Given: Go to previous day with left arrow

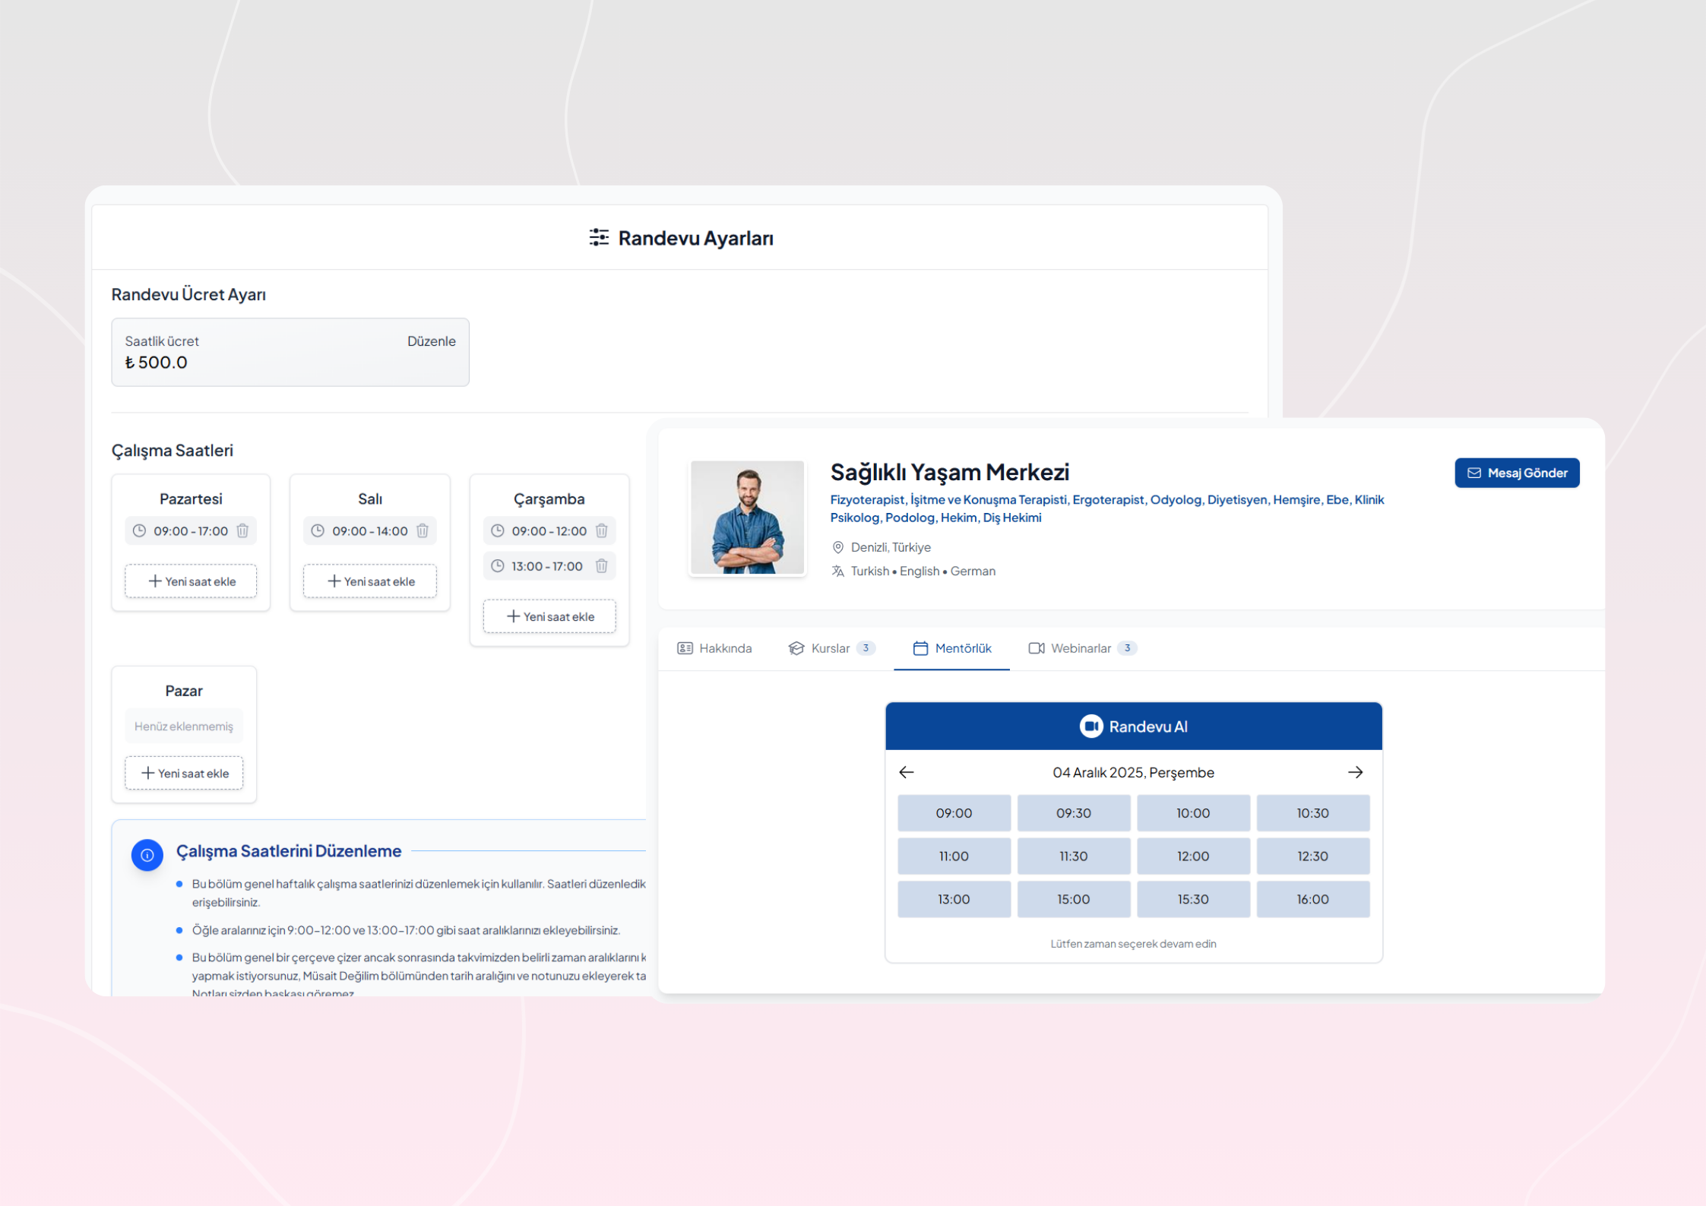Looking at the screenshot, I should click(x=906, y=772).
